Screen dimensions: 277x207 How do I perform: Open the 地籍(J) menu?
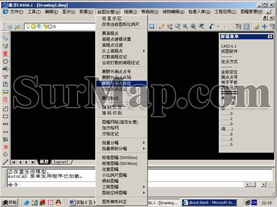pos(130,12)
